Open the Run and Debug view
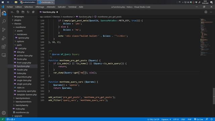 pyautogui.click(x=4, y=38)
